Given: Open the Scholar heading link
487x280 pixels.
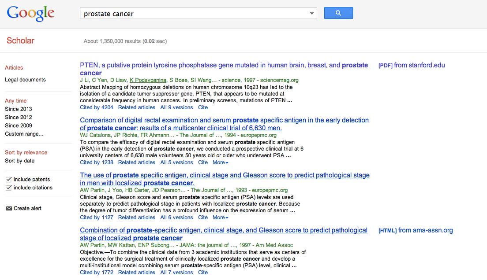Looking at the screenshot, I should point(20,41).
